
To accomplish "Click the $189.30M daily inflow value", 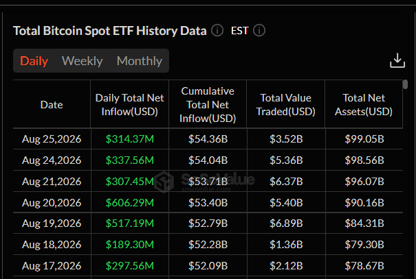I will pos(130,244).
